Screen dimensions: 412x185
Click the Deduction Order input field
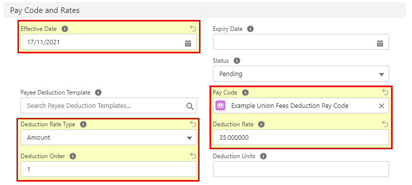click(x=109, y=169)
